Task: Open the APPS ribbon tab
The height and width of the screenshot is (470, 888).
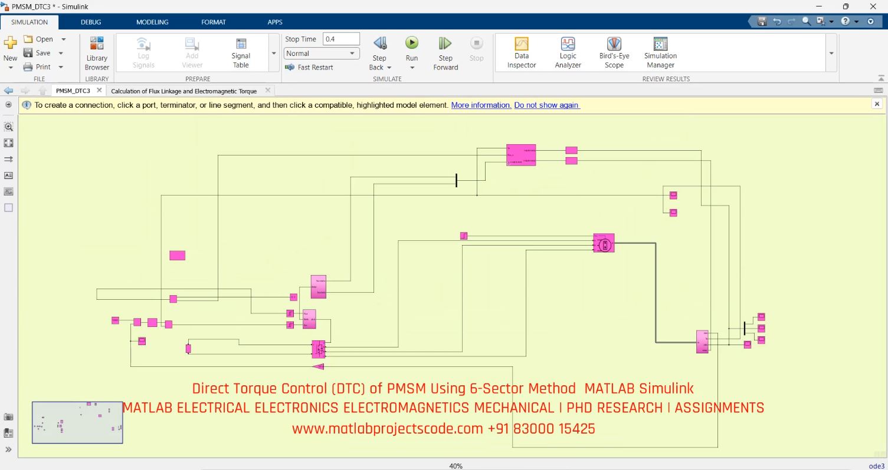Action: [x=275, y=22]
